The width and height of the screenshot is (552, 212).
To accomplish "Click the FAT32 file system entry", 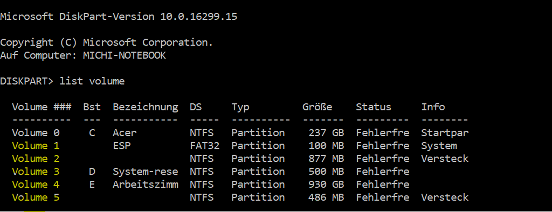I will click(x=204, y=146).
